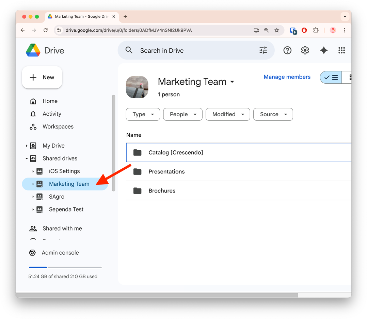Open the Modified filter dropdown

point(228,114)
